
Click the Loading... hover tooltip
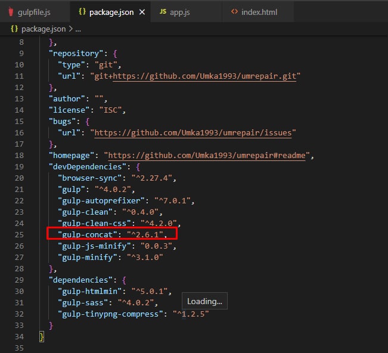tap(204, 301)
